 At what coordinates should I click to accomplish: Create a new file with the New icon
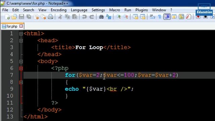coord(7,17)
